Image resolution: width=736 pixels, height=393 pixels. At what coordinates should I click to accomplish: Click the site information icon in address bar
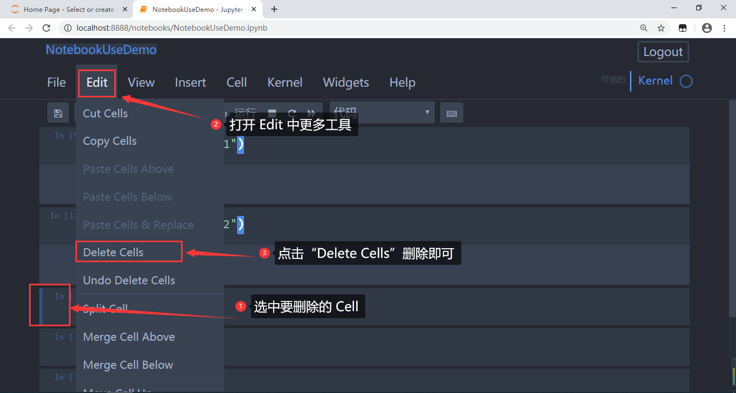[68, 28]
